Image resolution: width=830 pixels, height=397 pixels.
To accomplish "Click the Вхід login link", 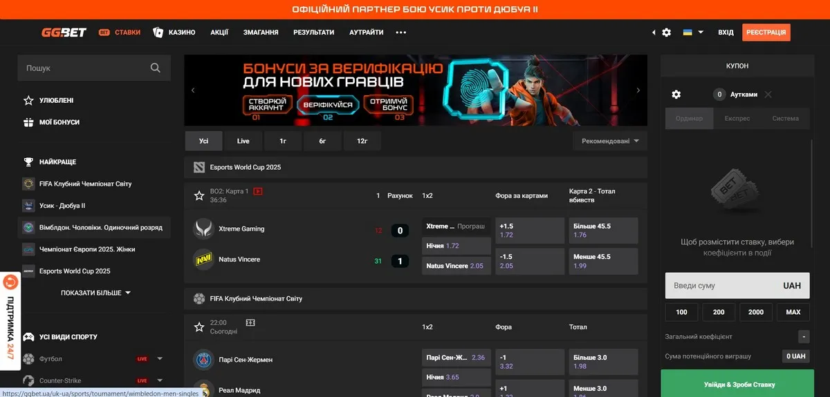I will tap(726, 32).
